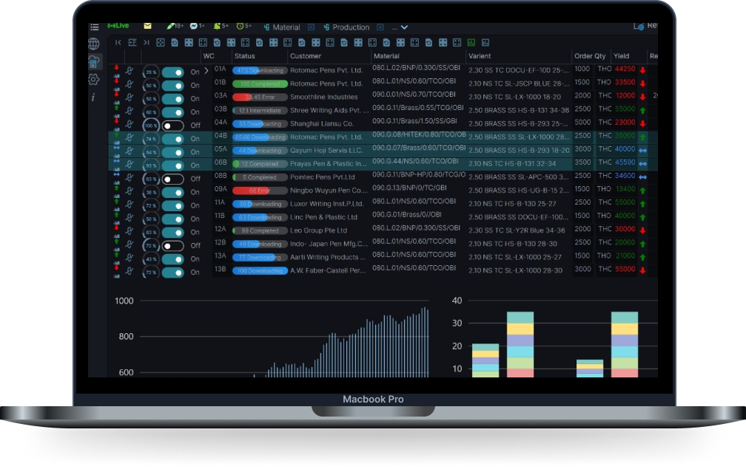This screenshot has width=746, height=469.
Task: Click the Status column header
Action: coord(245,56)
